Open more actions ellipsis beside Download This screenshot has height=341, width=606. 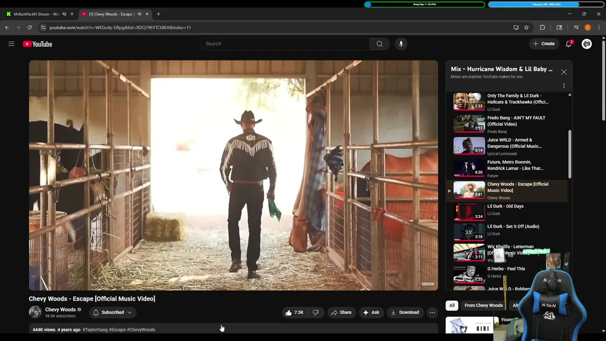click(432, 312)
